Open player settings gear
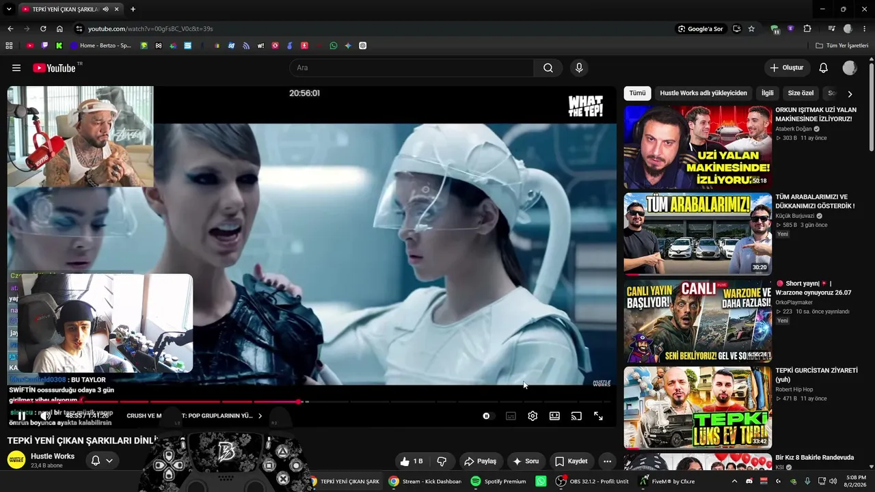The height and width of the screenshot is (492, 875). [x=533, y=415]
